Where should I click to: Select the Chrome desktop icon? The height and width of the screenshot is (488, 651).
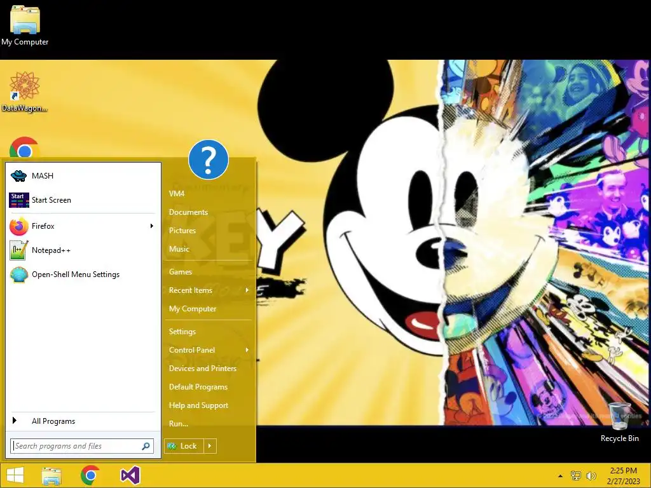pos(25,148)
